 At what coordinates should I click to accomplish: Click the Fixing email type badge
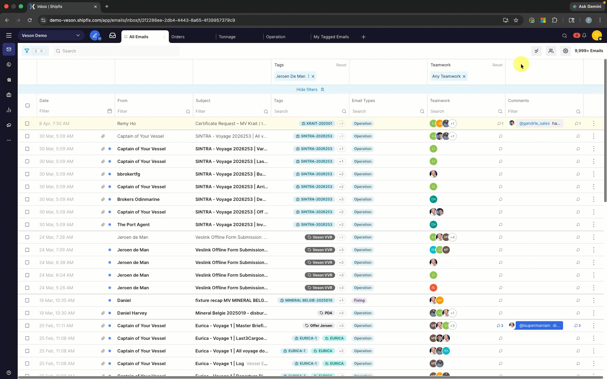[x=359, y=300]
